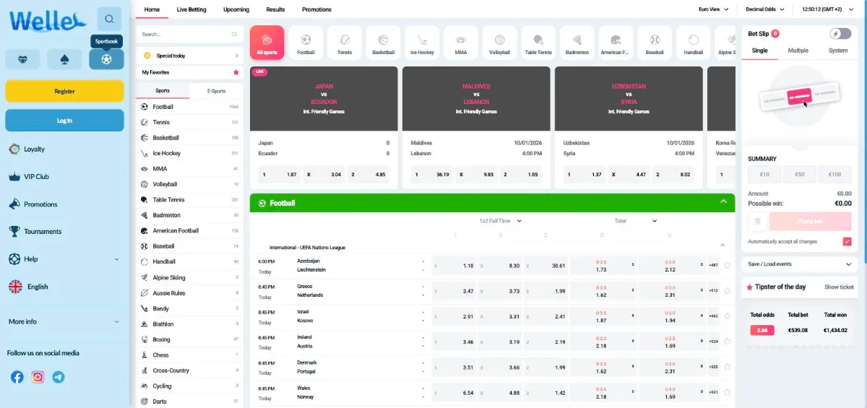Select the Volleyball carousel icon
The height and width of the screenshot is (408, 867).
[x=500, y=43]
